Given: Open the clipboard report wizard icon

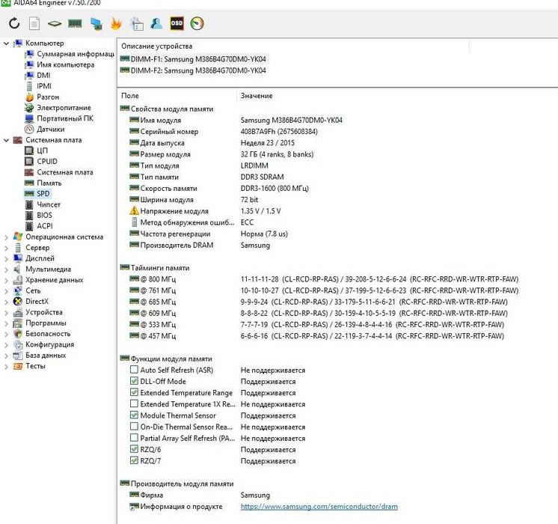Looking at the screenshot, I should point(137,24).
